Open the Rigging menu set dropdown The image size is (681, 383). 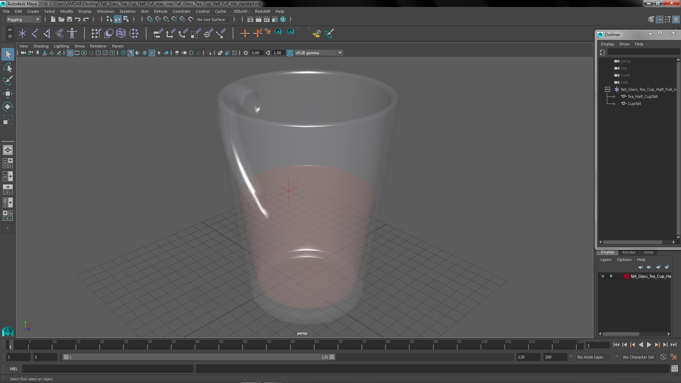click(x=23, y=20)
